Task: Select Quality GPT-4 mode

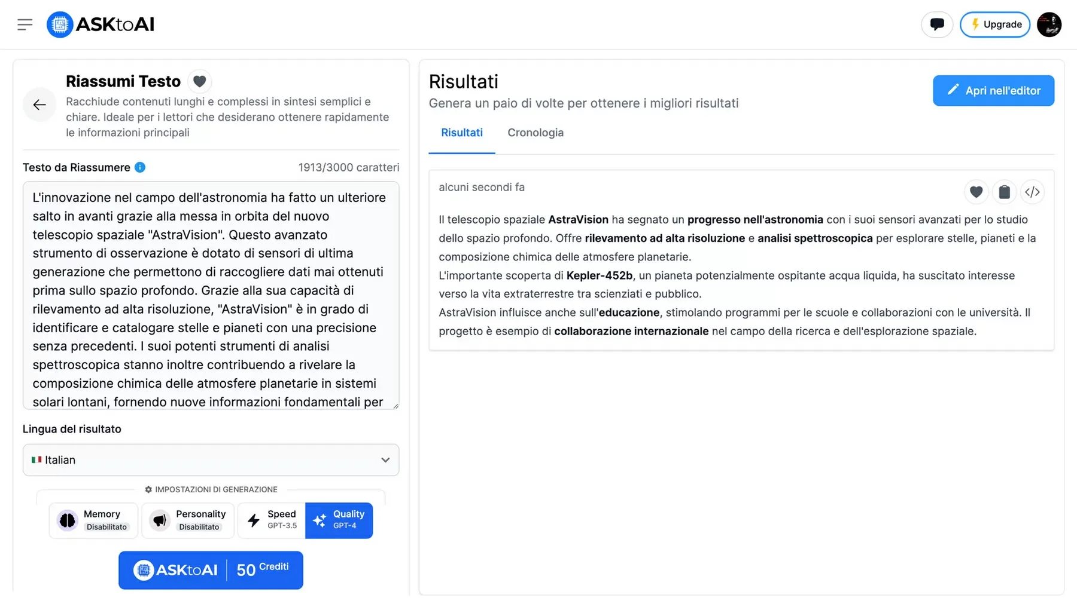Action: click(x=339, y=520)
